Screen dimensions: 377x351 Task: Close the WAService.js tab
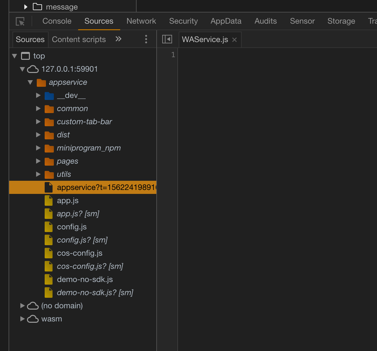234,40
